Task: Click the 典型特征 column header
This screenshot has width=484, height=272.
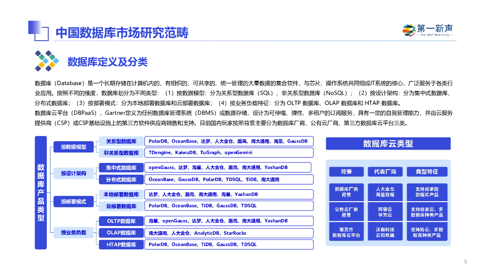Action: [427, 172]
